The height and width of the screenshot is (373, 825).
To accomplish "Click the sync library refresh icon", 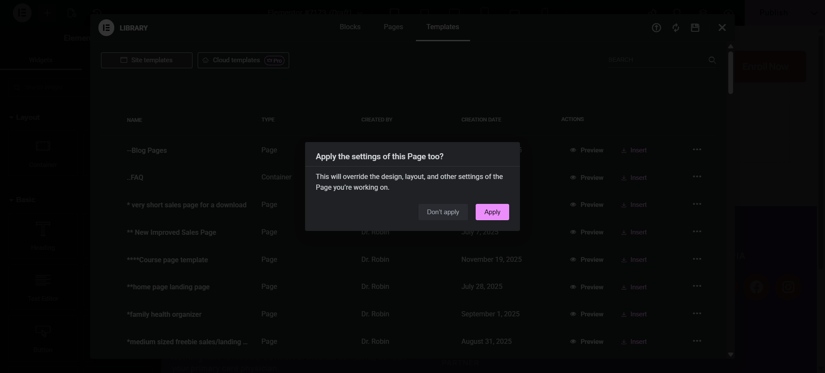I will click(x=676, y=28).
